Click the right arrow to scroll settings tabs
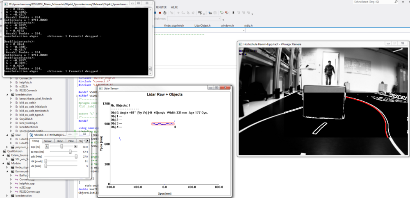Viewport: 410px width, 198px height. pyautogui.click(x=87, y=141)
